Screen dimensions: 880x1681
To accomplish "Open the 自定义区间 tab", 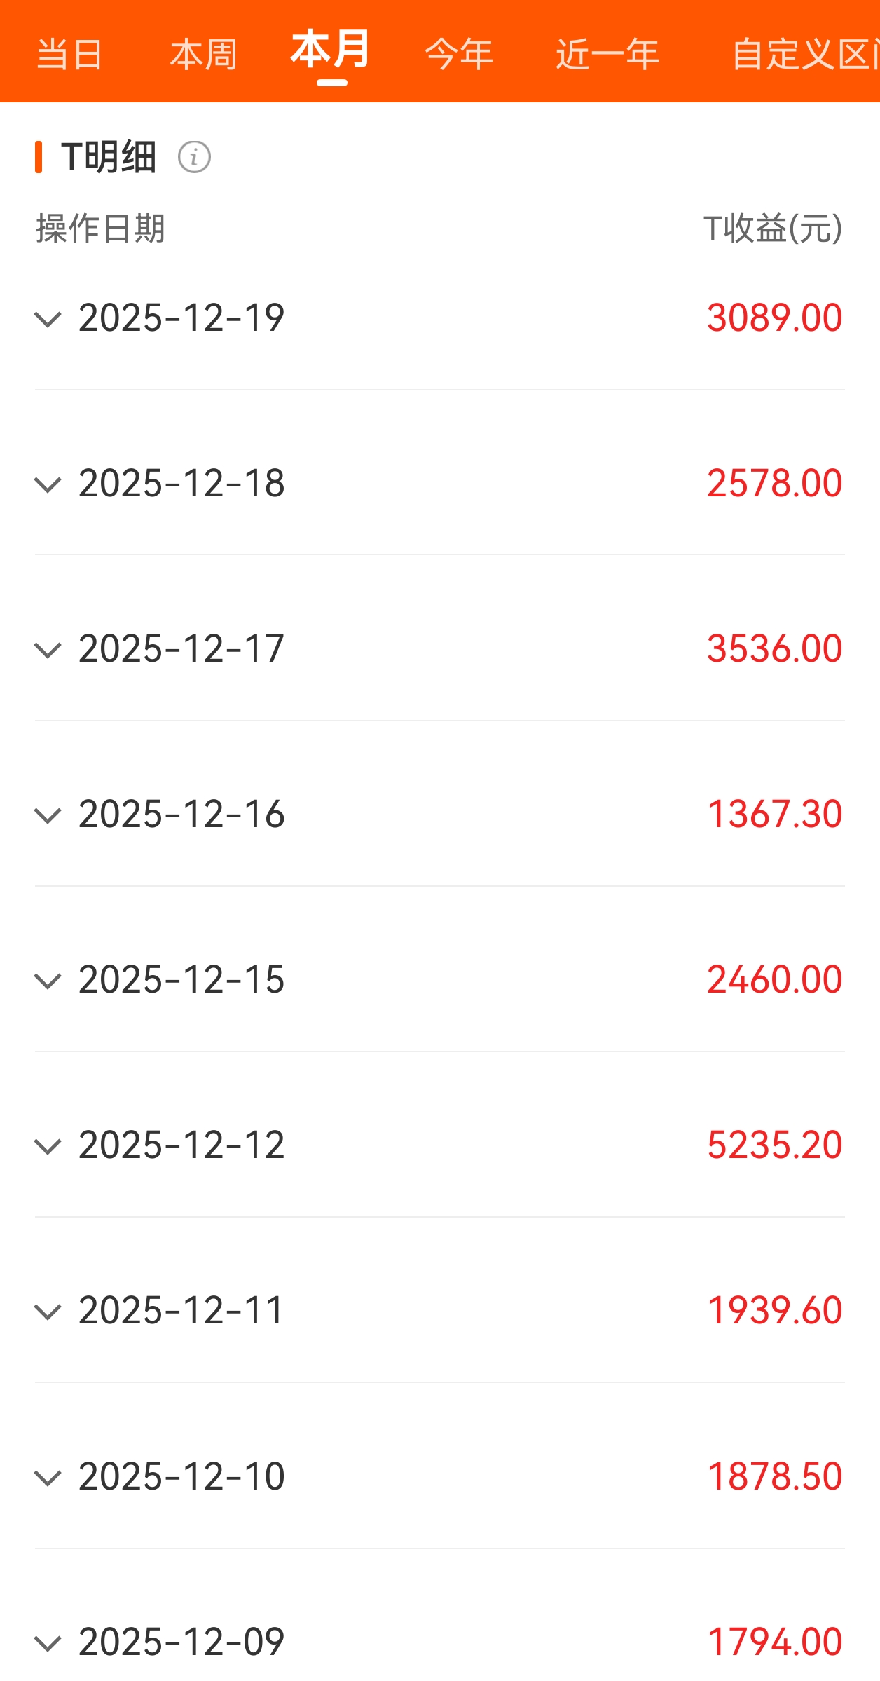I will tap(804, 55).
